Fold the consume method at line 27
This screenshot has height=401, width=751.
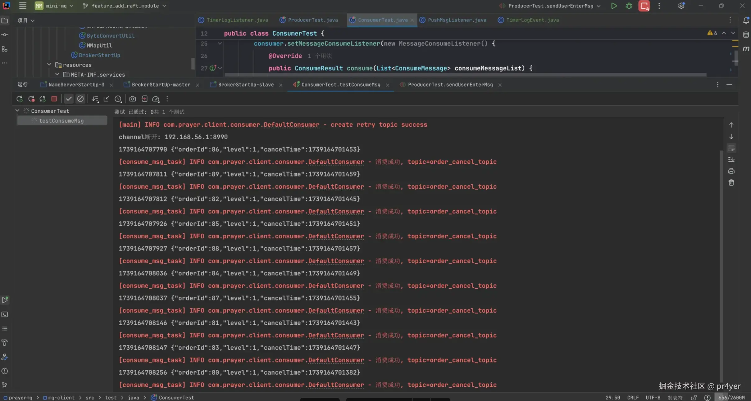(x=220, y=68)
